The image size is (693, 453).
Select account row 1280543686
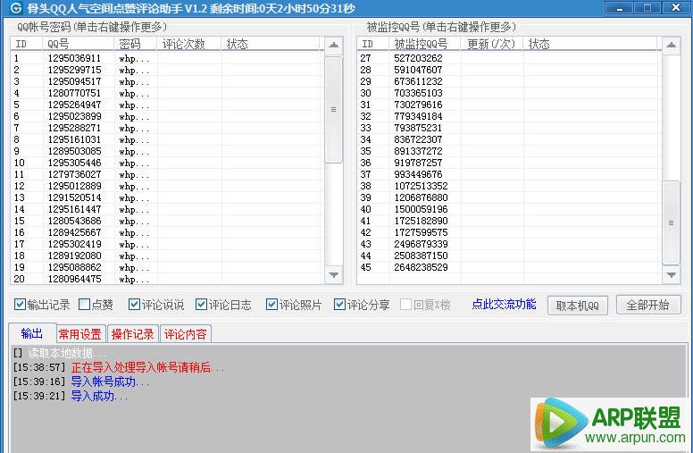click(168, 221)
